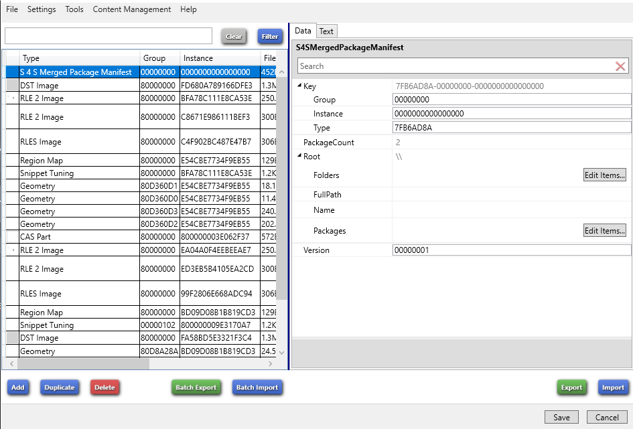Open Edit Items for Packages
Viewport: 633px width, 429px height.
[604, 231]
